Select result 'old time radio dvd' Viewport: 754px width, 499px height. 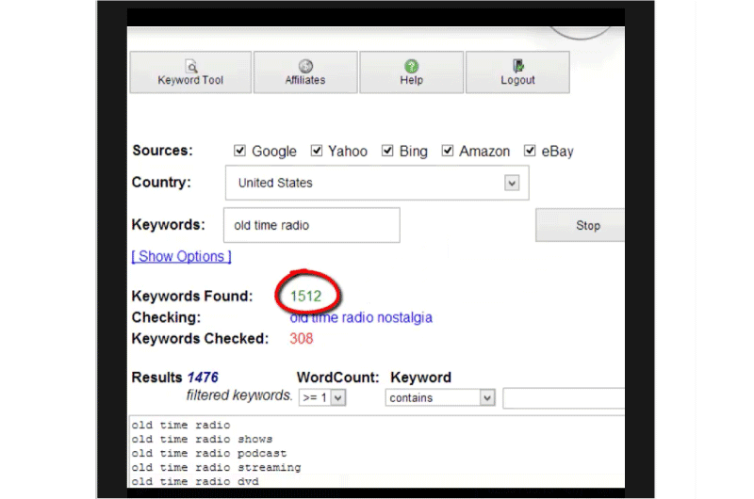tap(195, 481)
